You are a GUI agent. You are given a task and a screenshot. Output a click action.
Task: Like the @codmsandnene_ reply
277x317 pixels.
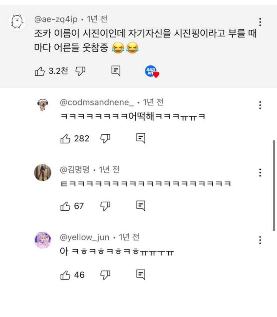(x=65, y=139)
